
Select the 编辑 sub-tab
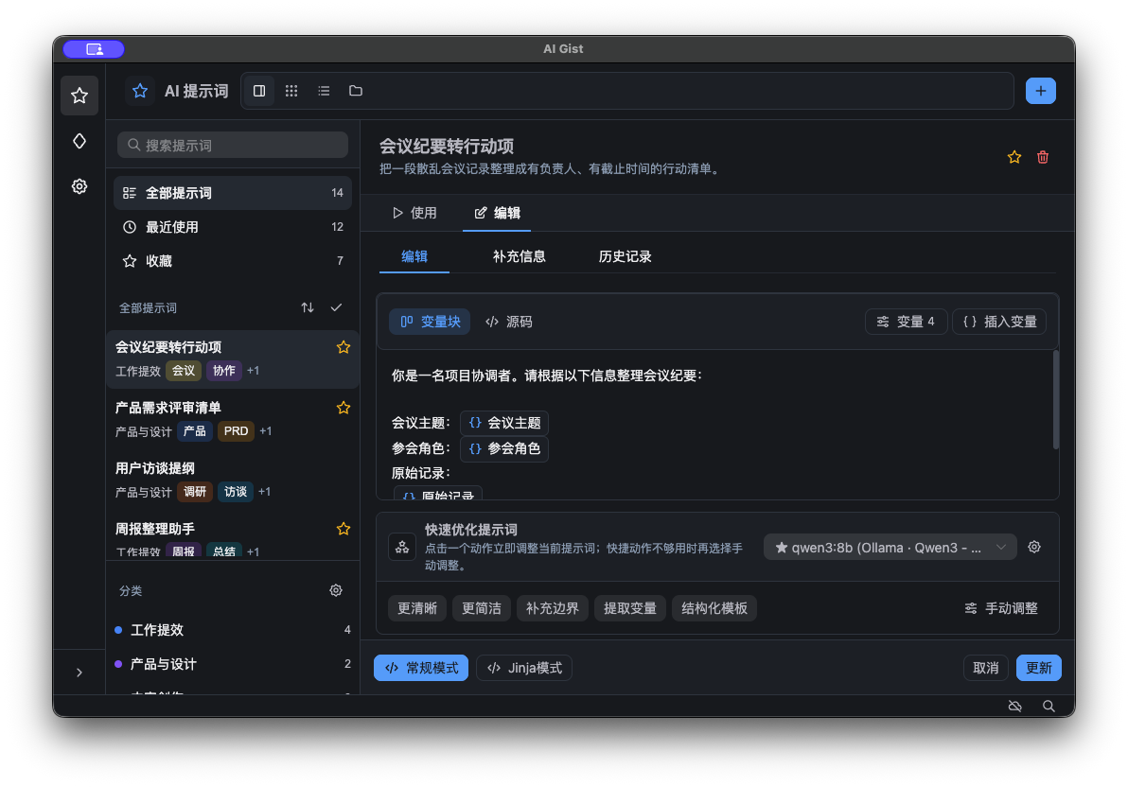(x=414, y=257)
